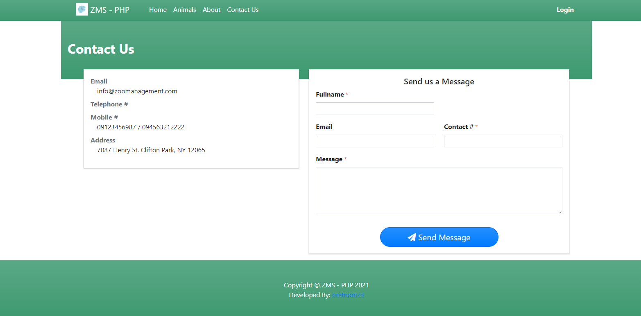Select Contact Us in the navigation bar
This screenshot has width=641, height=316.
[242, 10]
